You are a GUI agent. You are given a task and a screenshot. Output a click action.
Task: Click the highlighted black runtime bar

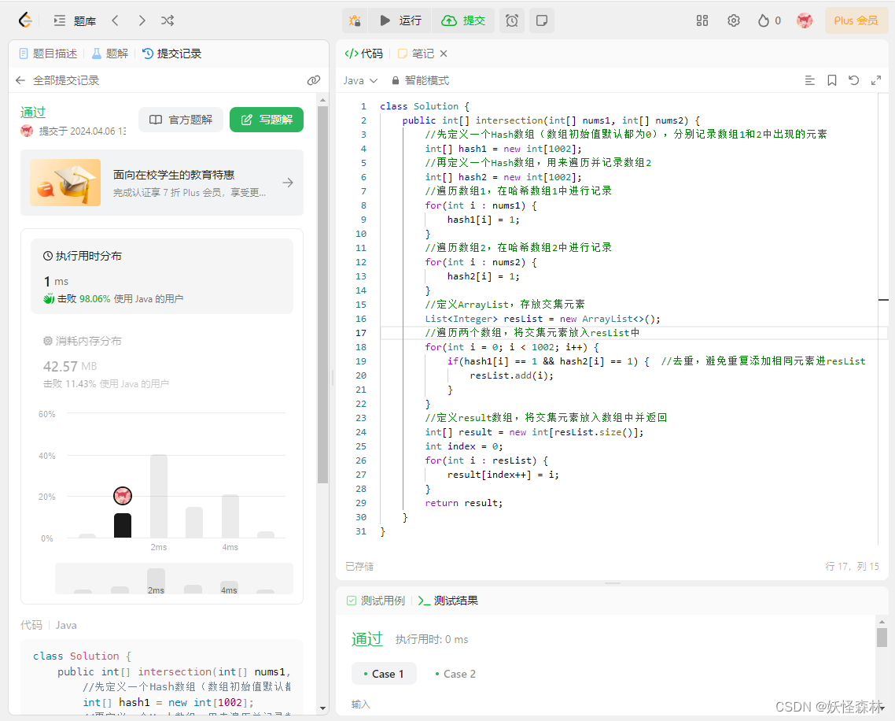click(x=123, y=525)
